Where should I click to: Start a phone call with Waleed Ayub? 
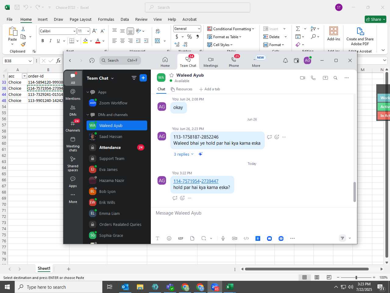pyautogui.click(x=313, y=78)
